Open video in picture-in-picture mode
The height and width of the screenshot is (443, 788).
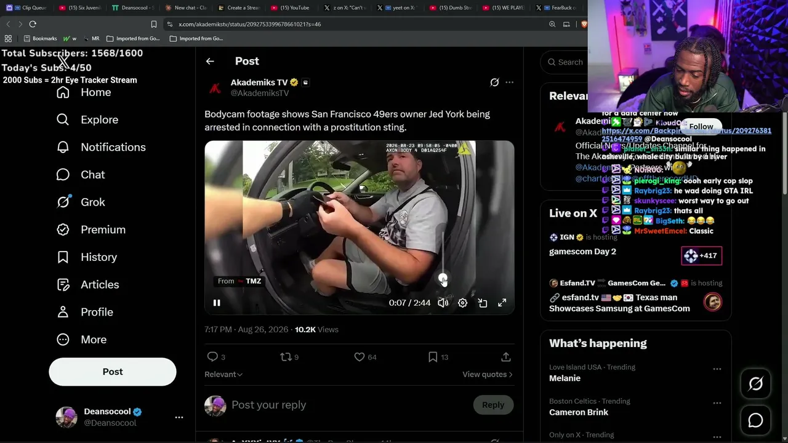point(483,303)
